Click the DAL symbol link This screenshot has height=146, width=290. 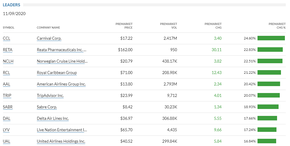pos(6,119)
